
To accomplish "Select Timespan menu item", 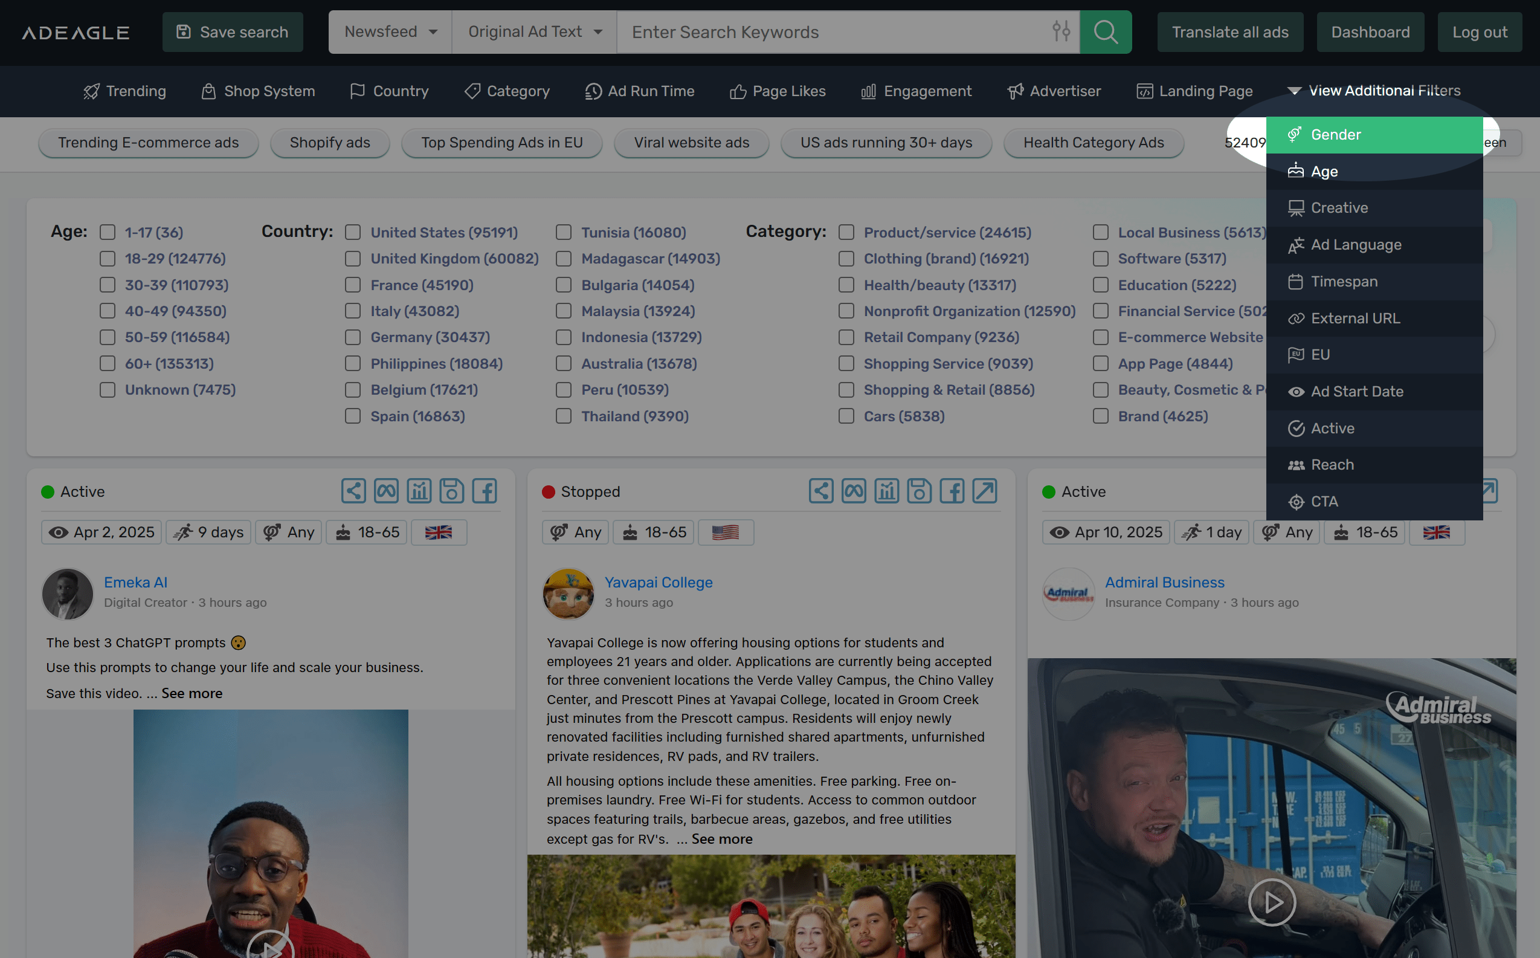I will point(1374,281).
